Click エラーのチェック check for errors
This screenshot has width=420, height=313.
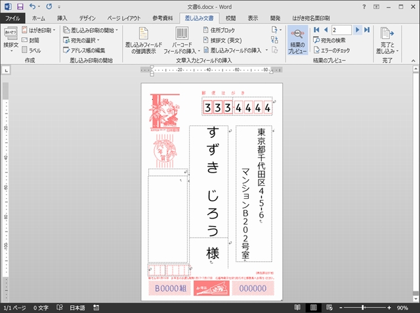(331, 50)
